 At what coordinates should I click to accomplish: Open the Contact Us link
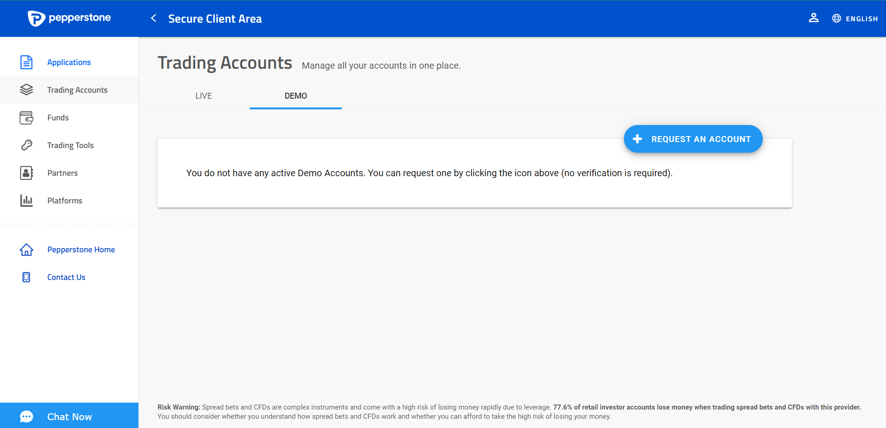[x=66, y=277]
